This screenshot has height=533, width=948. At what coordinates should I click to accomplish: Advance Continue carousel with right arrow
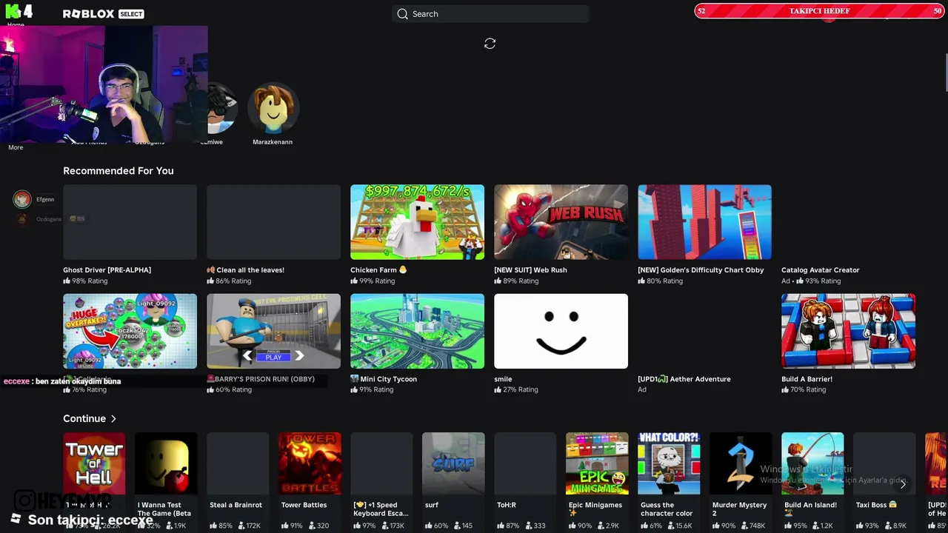click(903, 483)
